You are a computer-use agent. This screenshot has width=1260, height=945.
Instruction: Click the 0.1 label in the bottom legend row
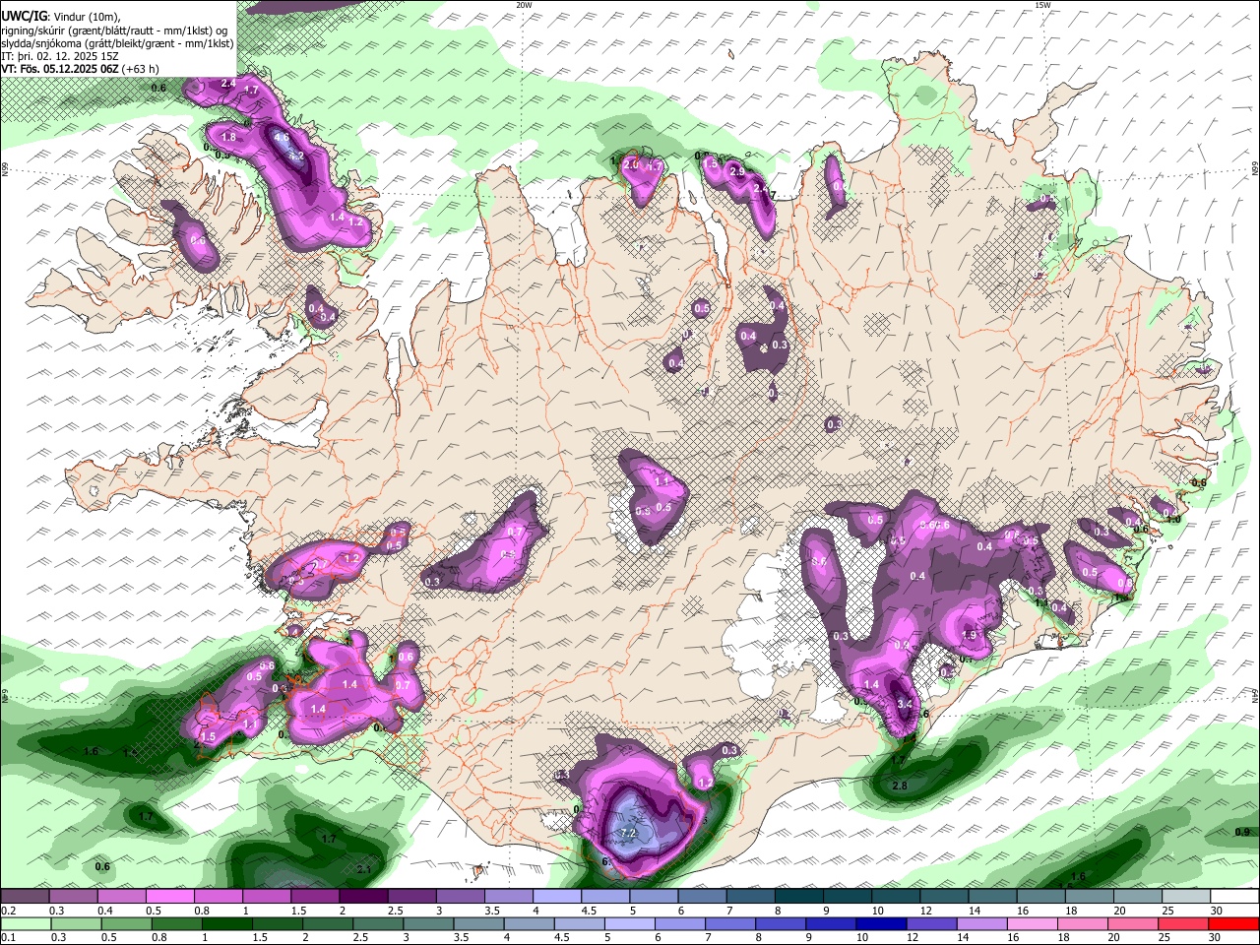8,937
